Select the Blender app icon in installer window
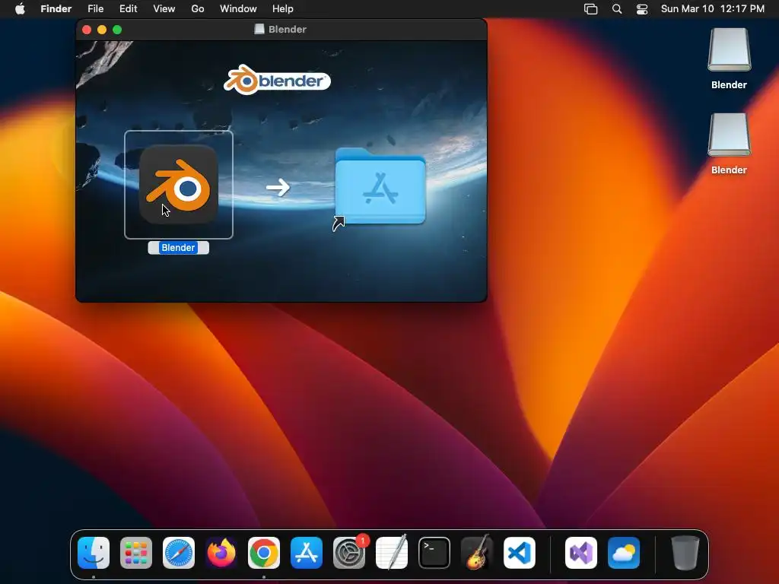779x584 pixels. tap(178, 184)
